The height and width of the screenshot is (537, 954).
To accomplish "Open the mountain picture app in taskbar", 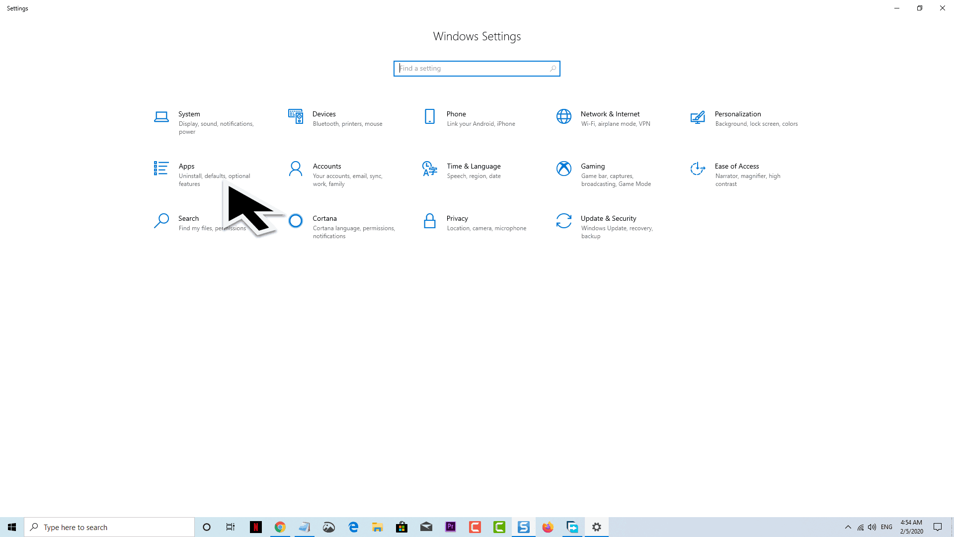I will tap(329, 527).
